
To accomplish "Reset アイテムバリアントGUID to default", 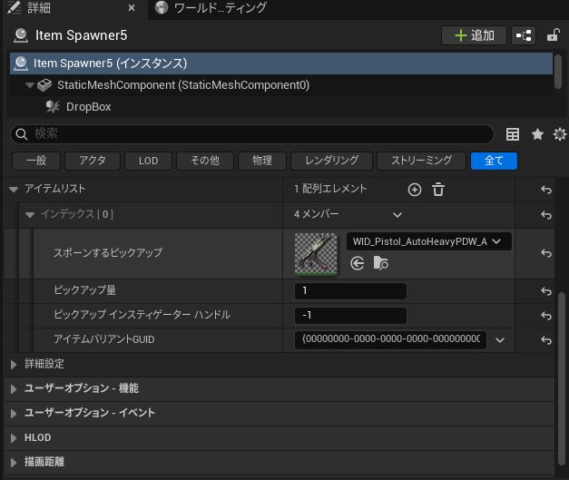I will click(x=546, y=340).
